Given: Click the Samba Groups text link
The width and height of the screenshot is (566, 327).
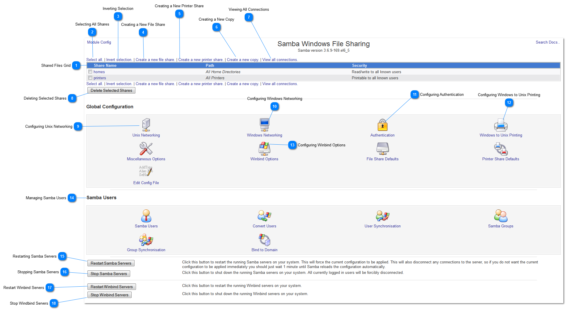Looking at the screenshot, I should pos(501,226).
